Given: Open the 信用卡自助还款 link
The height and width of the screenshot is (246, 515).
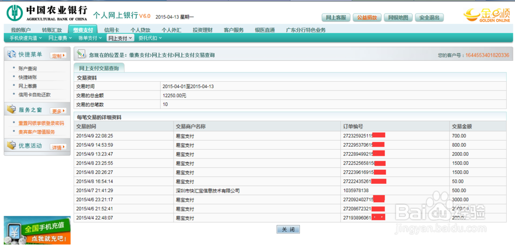Looking at the screenshot, I should pos(35,95).
